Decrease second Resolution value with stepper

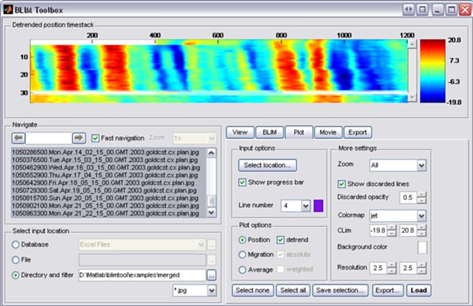pyautogui.click(x=422, y=271)
